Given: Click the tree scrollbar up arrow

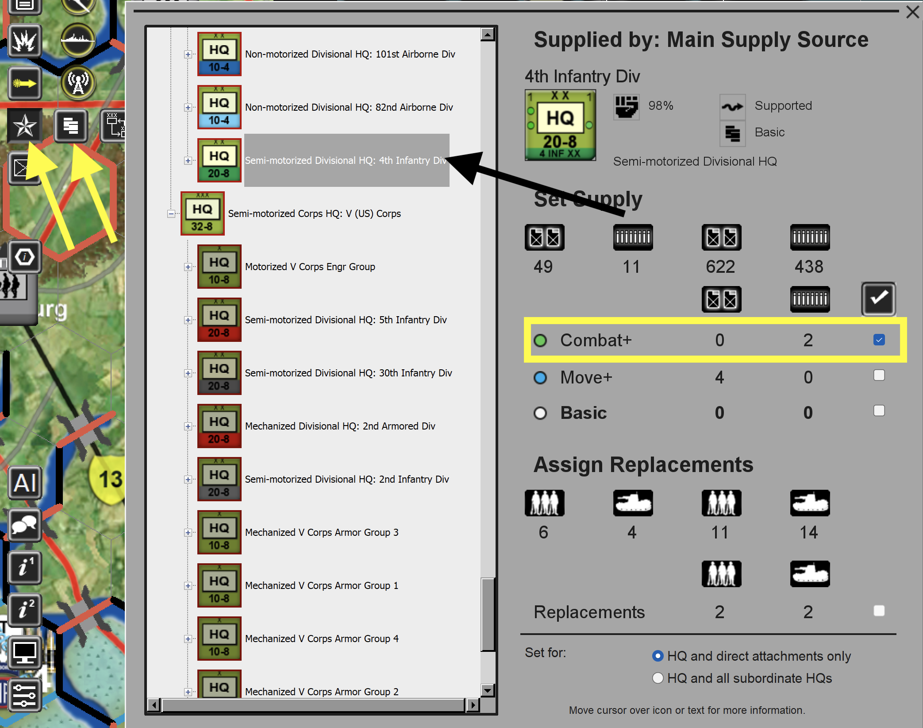Looking at the screenshot, I should pos(488,35).
